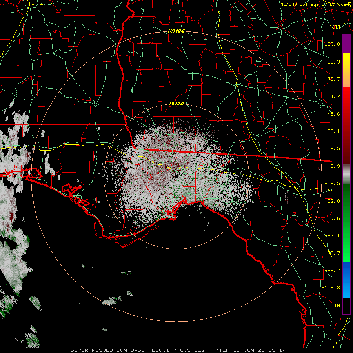Click the 76.7 legend value
Viewport: 353px width, 353px height.
(x=334, y=79)
